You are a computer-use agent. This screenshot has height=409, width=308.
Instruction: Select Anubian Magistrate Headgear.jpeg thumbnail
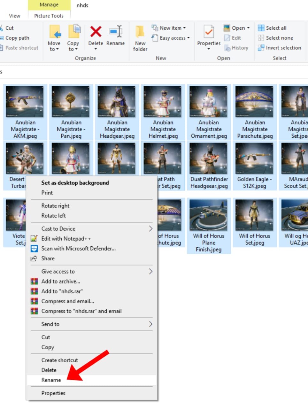(117, 101)
